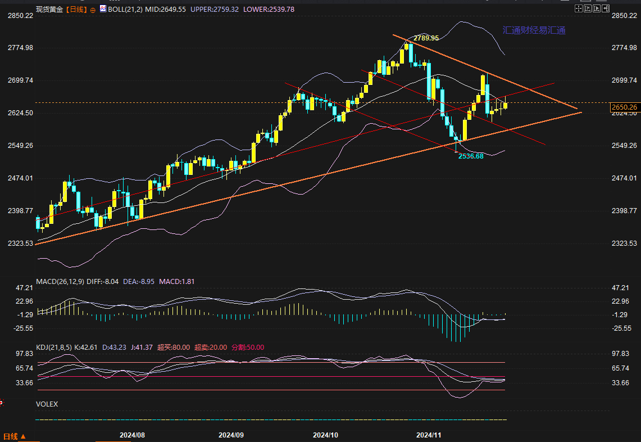This screenshot has width=641, height=442.
Task: Click the 2024/11 date marker
Action: click(x=429, y=435)
